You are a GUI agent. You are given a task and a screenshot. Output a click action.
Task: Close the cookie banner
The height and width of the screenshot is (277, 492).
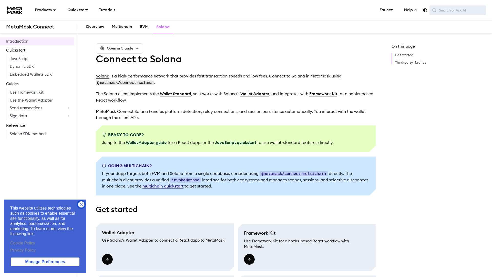pyautogui.click(x=81, y=204)
